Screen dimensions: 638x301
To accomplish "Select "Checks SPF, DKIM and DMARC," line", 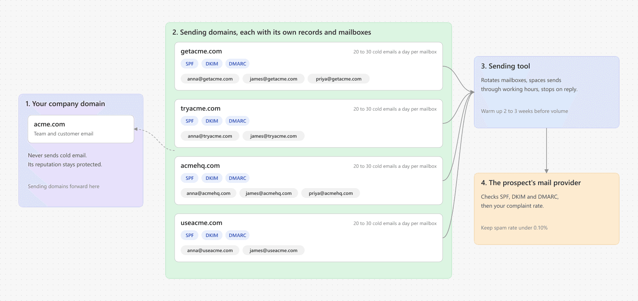I will [x=520, y=197].
